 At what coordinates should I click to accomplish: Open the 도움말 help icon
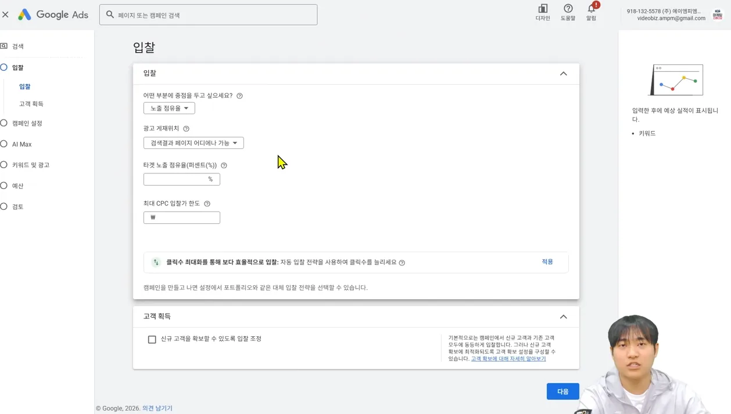pos(568,12)
